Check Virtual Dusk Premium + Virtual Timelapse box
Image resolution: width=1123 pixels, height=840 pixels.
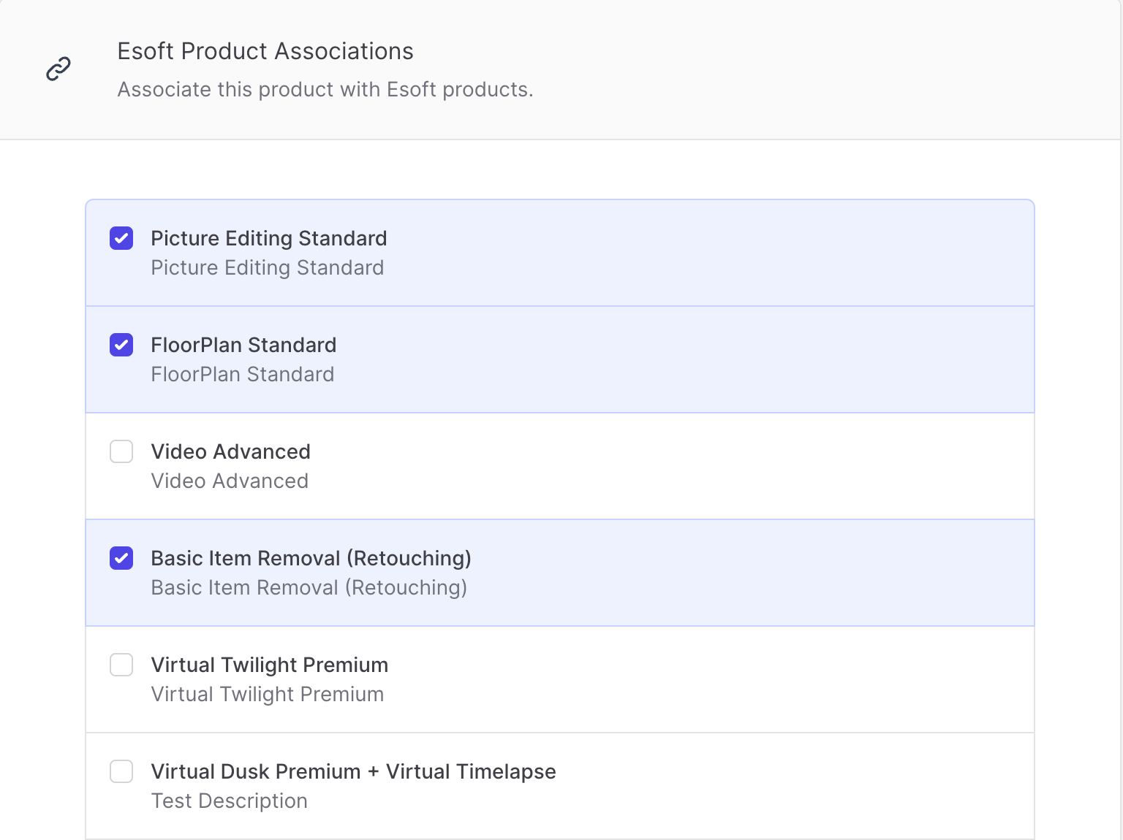click(x=121, y=771)
